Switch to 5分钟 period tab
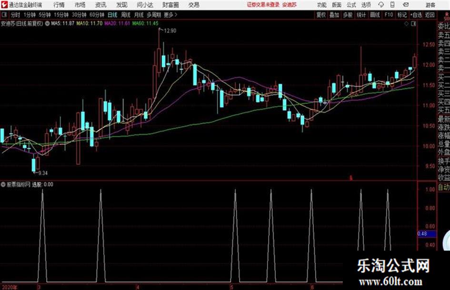Image resolution: width=450 pixels, height=290 pixels. coord(44,15)
